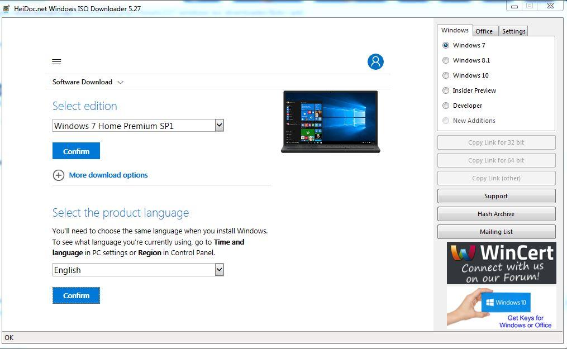The height and width of the screenshot is (349, 567).
Task: Expand the Select edition dropdown
Action: coord(219,126)
